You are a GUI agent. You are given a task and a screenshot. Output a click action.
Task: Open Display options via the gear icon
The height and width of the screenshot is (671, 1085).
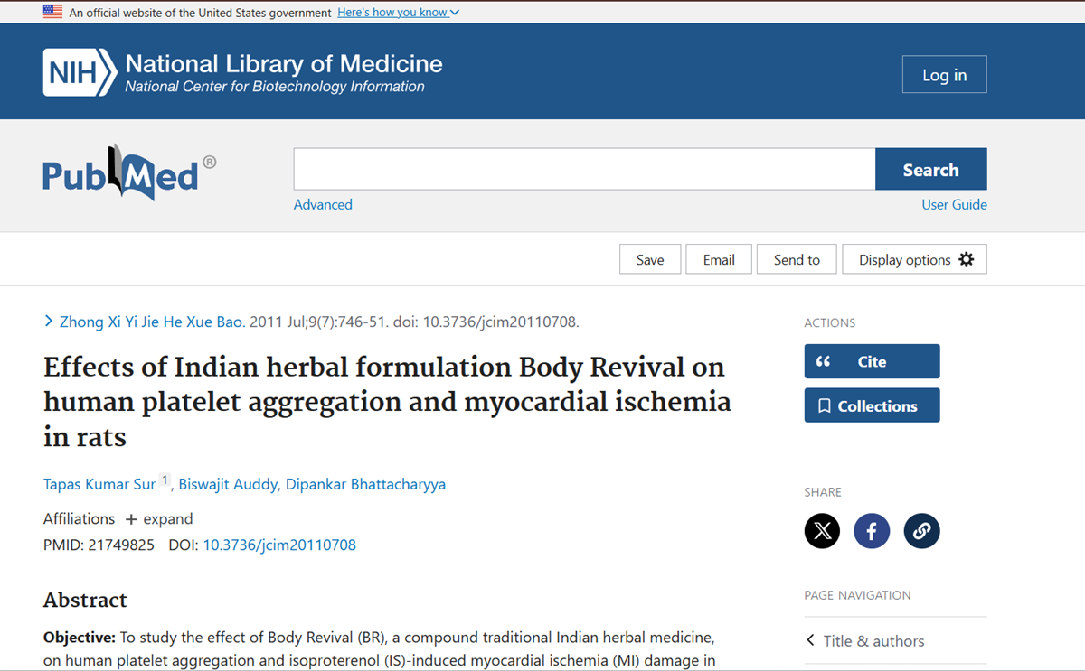tap(967, 259)
